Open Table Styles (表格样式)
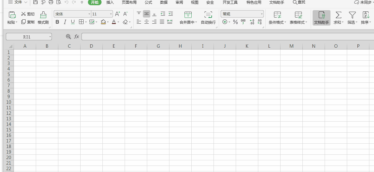 [298, 18]
